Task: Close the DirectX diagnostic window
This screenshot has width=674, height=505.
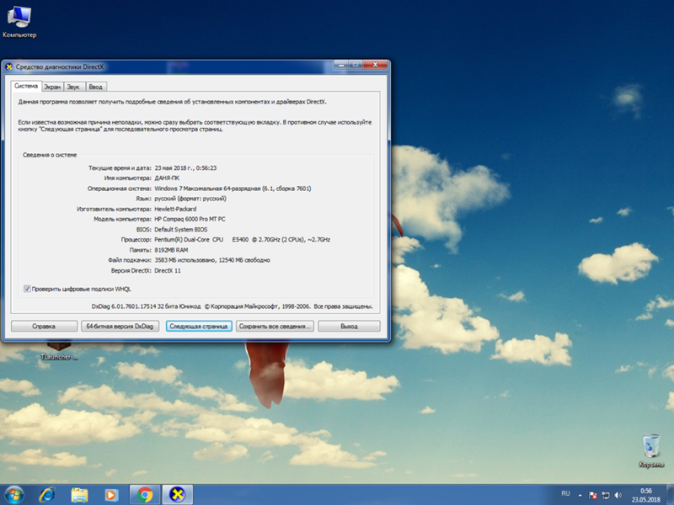Action: [375, 65]
